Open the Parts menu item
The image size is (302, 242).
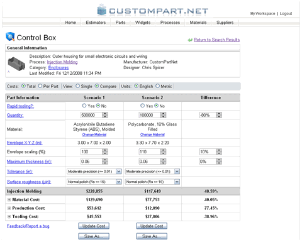tap(120, 23)
